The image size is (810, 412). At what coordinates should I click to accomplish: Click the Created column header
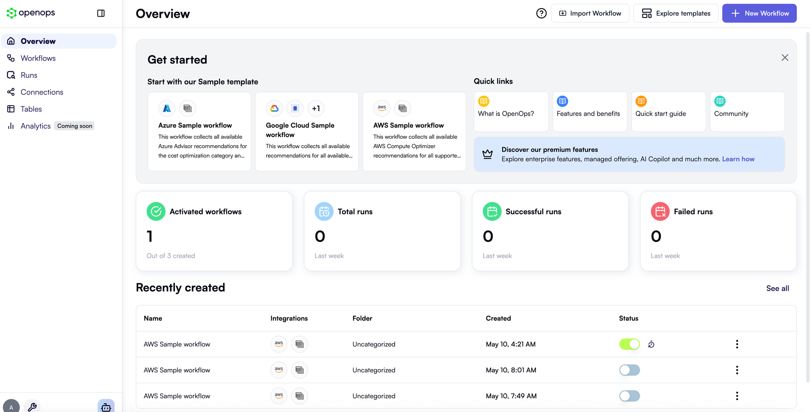pyautogui.click(x=498, y=318)
